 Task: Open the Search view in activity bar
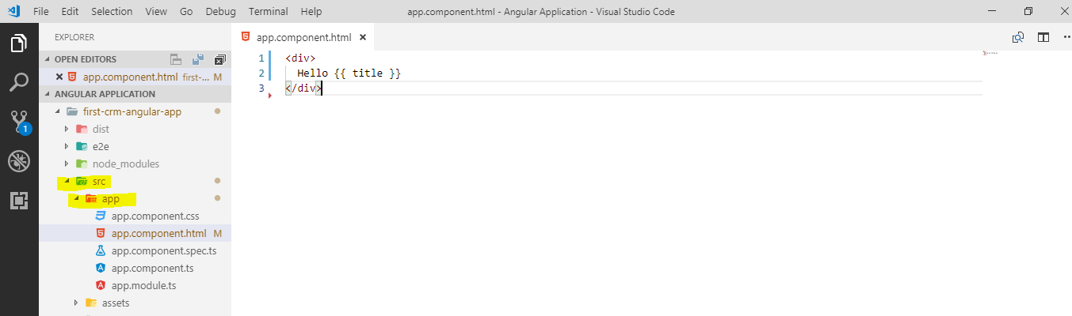click(19, 82)
